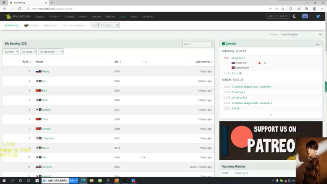Open the League menu item

pos(40,16)
